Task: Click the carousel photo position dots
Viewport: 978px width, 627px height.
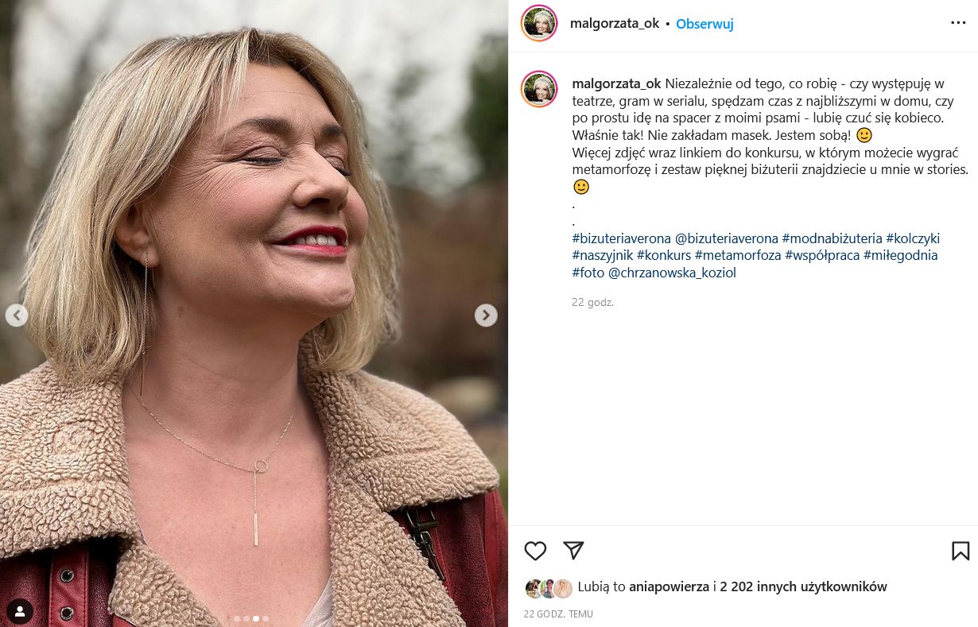Action: [246, 617]
